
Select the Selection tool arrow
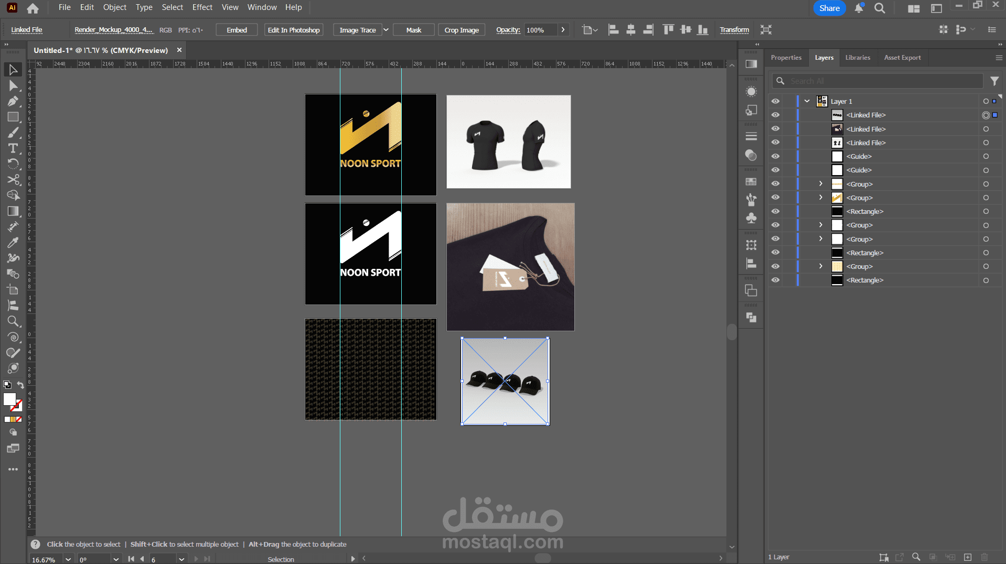(13, 70)
